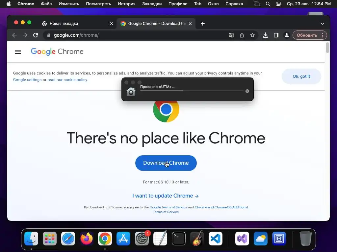Bookmark this page with the star icon
The image size is (337, 252).
pyautogui.click(x=252, y=35)
